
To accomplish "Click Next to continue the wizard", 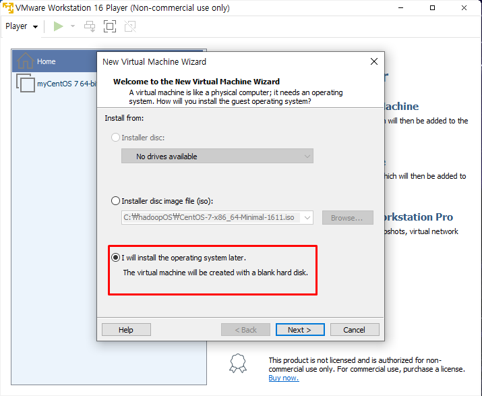I will pyautogui.click(x=300, y=330).
